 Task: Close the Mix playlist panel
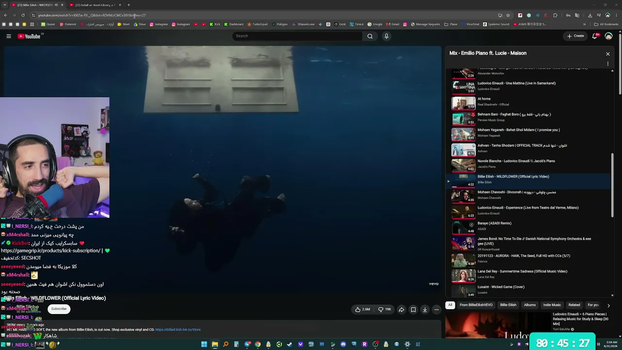607,54
